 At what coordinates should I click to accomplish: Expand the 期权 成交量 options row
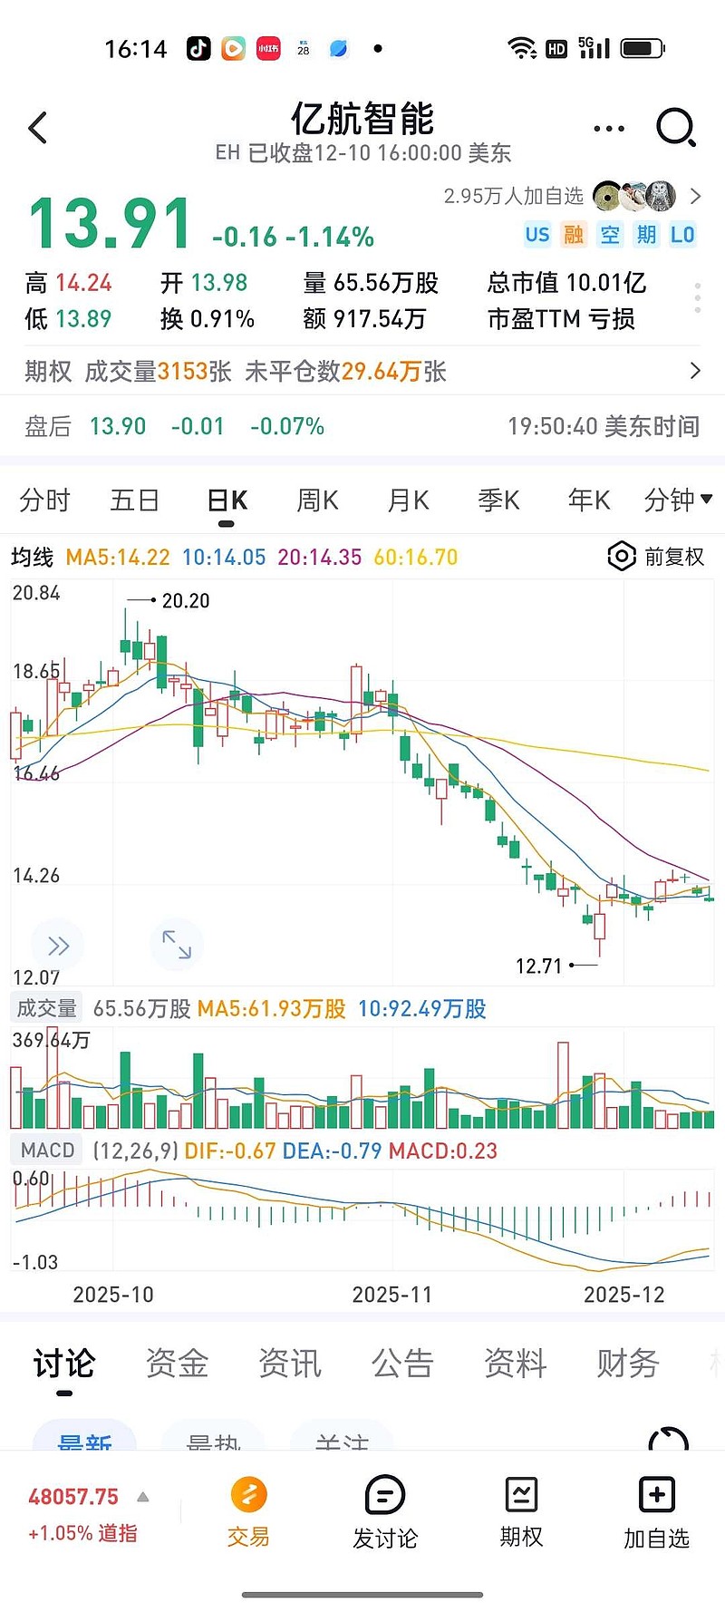(x=694, y=371)
